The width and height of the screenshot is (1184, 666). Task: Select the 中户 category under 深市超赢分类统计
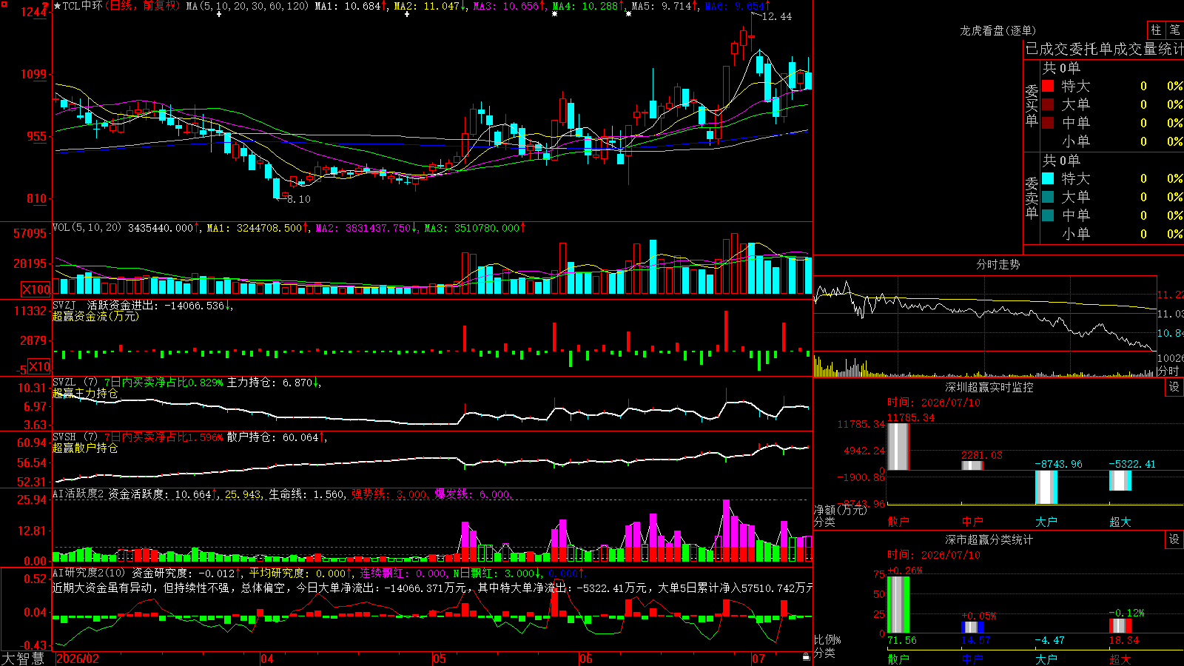[x=972, y=659]
